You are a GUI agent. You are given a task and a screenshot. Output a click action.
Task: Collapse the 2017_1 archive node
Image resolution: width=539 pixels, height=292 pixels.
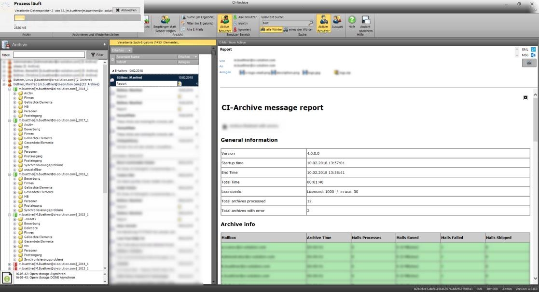[10, 120]
